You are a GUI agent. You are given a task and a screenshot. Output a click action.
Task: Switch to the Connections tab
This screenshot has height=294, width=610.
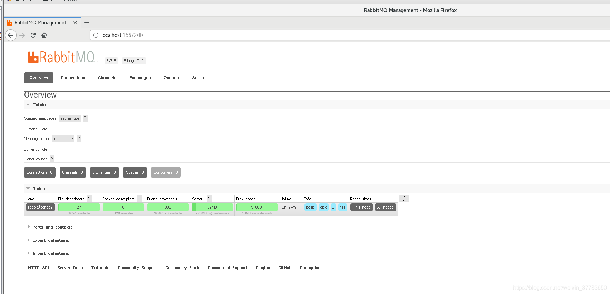click(x=73, y=78)
